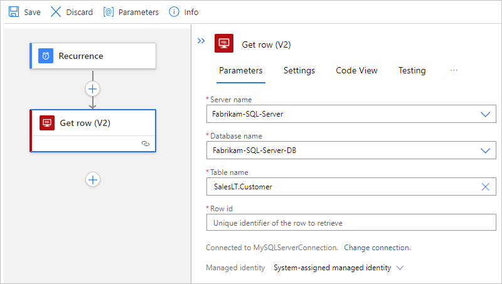Click the Change connection link
The image size is (502, 284).
377,248
